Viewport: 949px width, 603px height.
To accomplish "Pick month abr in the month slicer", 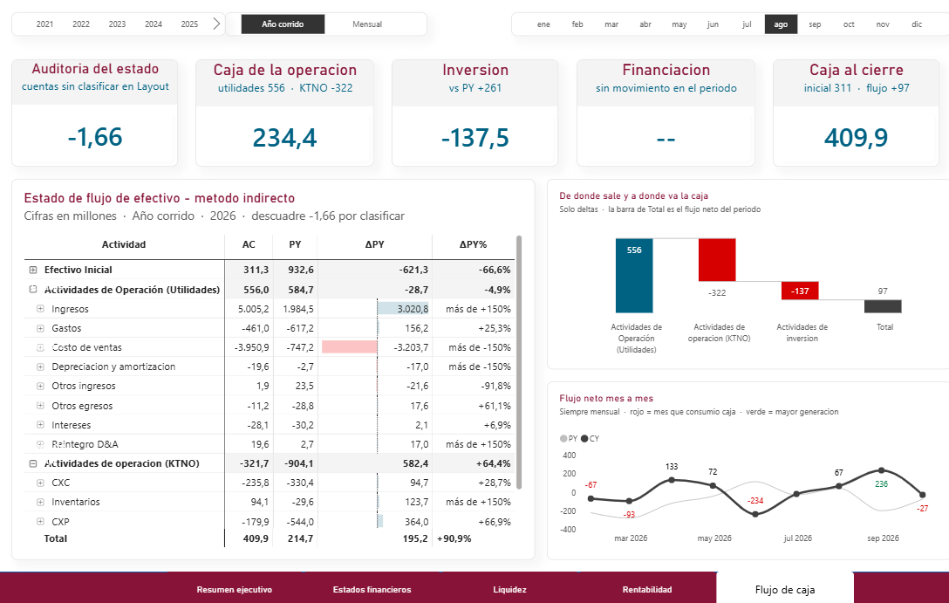I will tap(645, 24).
